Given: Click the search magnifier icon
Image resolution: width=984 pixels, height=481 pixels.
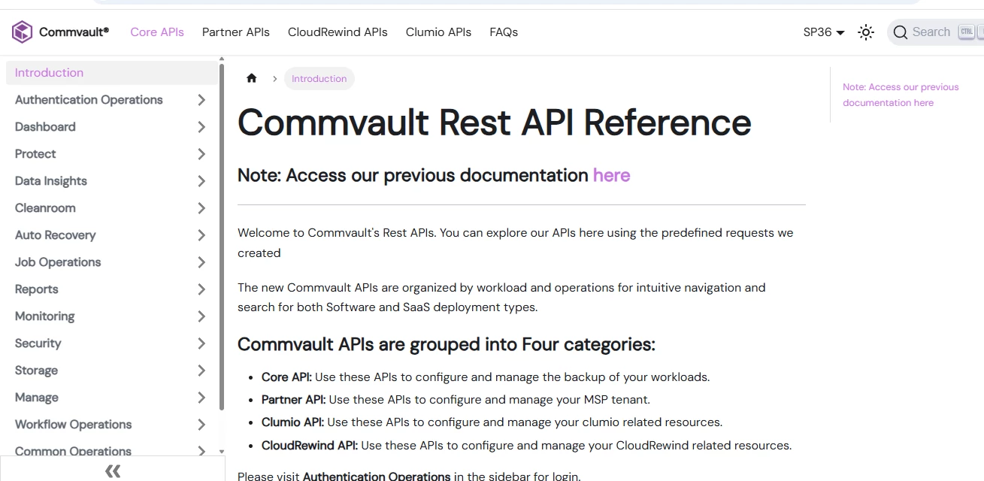Looking at the screenshot, I should pyautogui.click(x=901, y=32).
